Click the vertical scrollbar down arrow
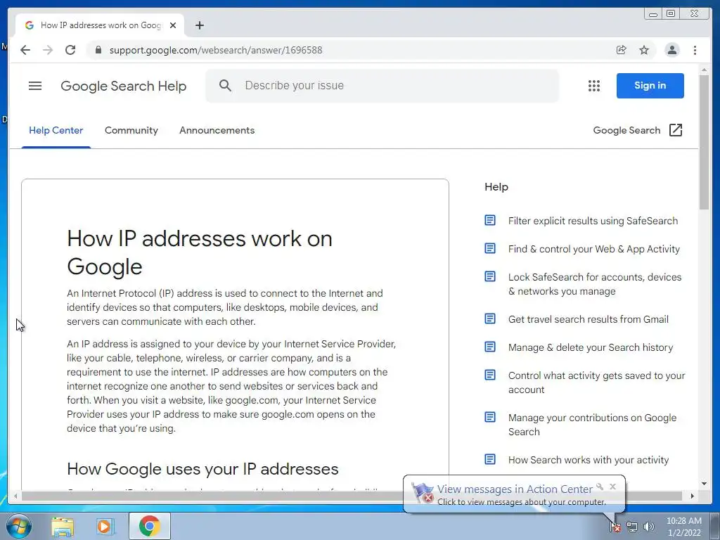 tap(704, 483)
